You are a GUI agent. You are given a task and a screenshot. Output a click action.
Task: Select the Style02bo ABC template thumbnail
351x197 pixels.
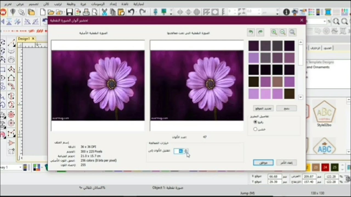pos(324,114)
